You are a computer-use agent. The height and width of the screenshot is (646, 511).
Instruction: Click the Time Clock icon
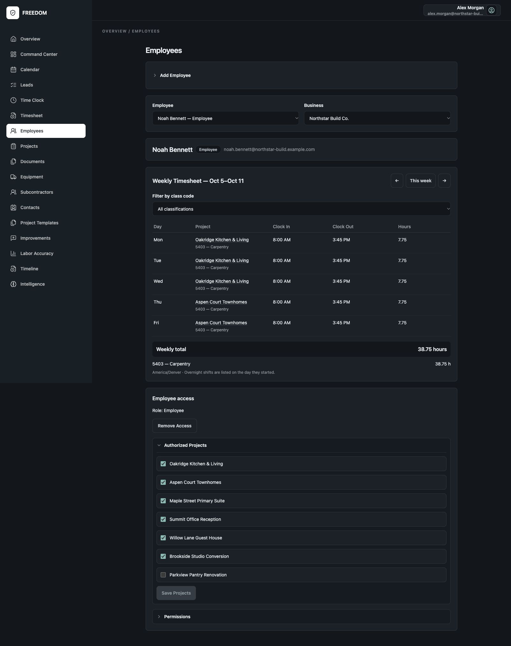pos(13,100)
